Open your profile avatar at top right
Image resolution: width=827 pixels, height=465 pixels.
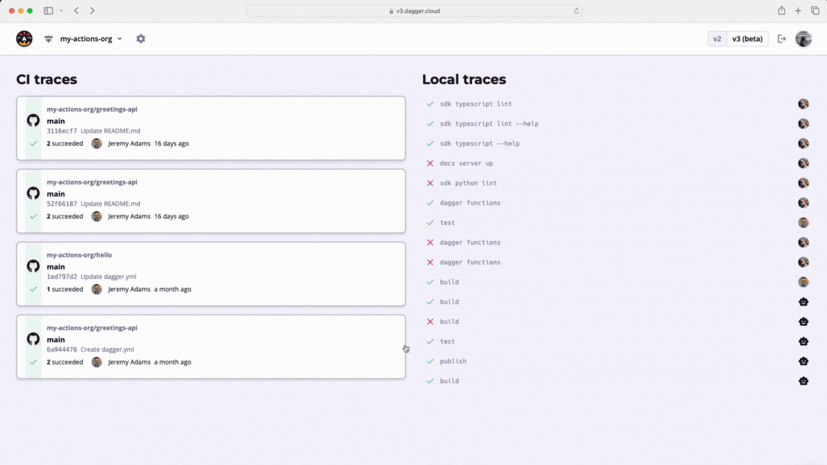[x=803, y=38]
